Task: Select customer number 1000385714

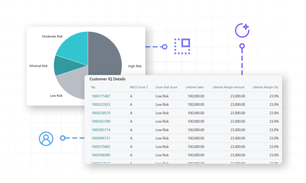Action: pos(101,130)
